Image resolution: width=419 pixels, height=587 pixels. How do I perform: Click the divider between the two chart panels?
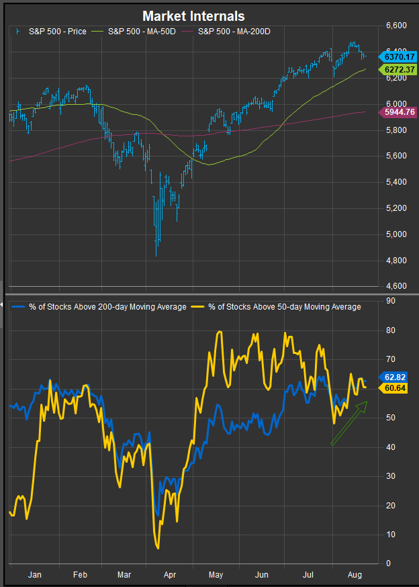(x=209, y=294)
